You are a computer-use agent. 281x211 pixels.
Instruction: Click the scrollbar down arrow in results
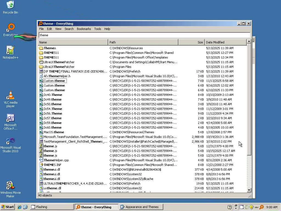(x=249, y=190)
